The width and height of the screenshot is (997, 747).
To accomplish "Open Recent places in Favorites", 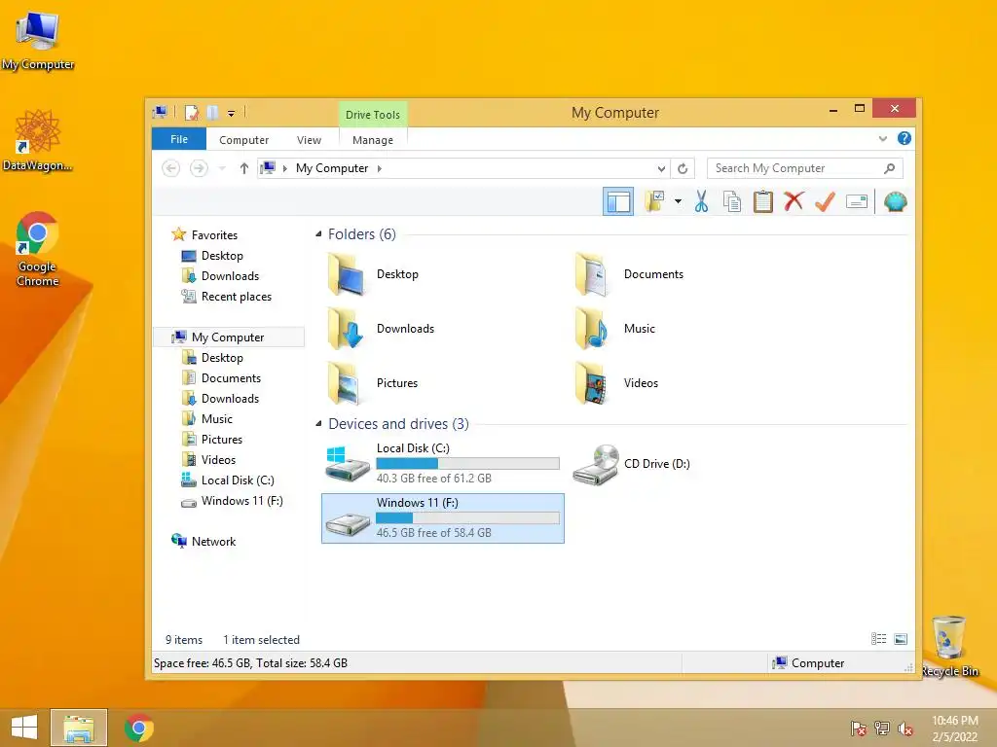I will coord(236,297).
